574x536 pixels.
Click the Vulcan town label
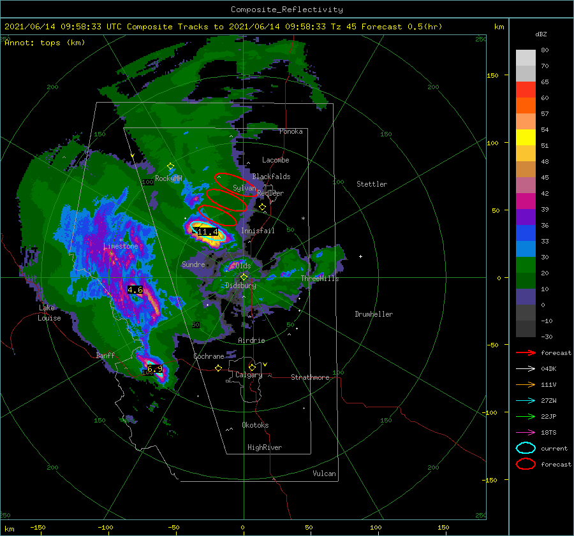325,474
